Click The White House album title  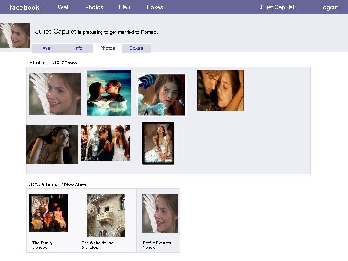tap(98, 243)
